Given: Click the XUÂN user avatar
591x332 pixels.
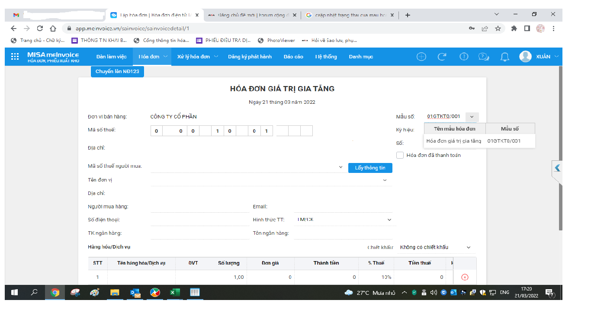Looking at the screenshot, I should click(525, 57).
